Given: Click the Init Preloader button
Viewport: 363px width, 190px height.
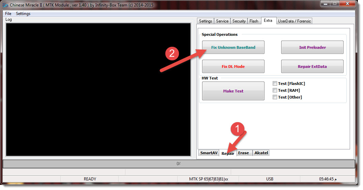Looking at the screenshot, I should click(x=312, y=47).
